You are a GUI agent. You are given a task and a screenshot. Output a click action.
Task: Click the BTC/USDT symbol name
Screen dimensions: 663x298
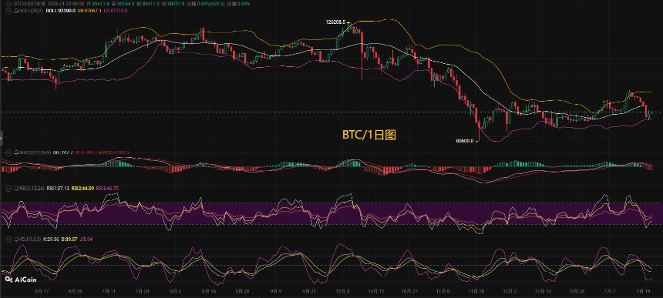[30, 3]
